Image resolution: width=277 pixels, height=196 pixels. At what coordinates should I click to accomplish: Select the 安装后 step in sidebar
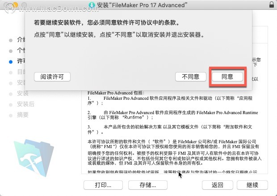click(x=25, y=104)
